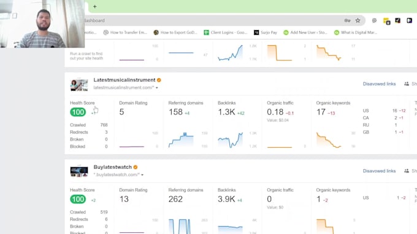Click Latestmusicalinstrument Organic traffic 0.18
The image size is (417, 234).
coord(275,112)
